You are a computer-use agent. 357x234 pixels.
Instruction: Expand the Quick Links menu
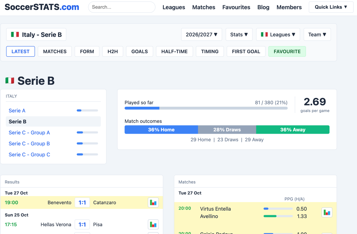(331, 7)
